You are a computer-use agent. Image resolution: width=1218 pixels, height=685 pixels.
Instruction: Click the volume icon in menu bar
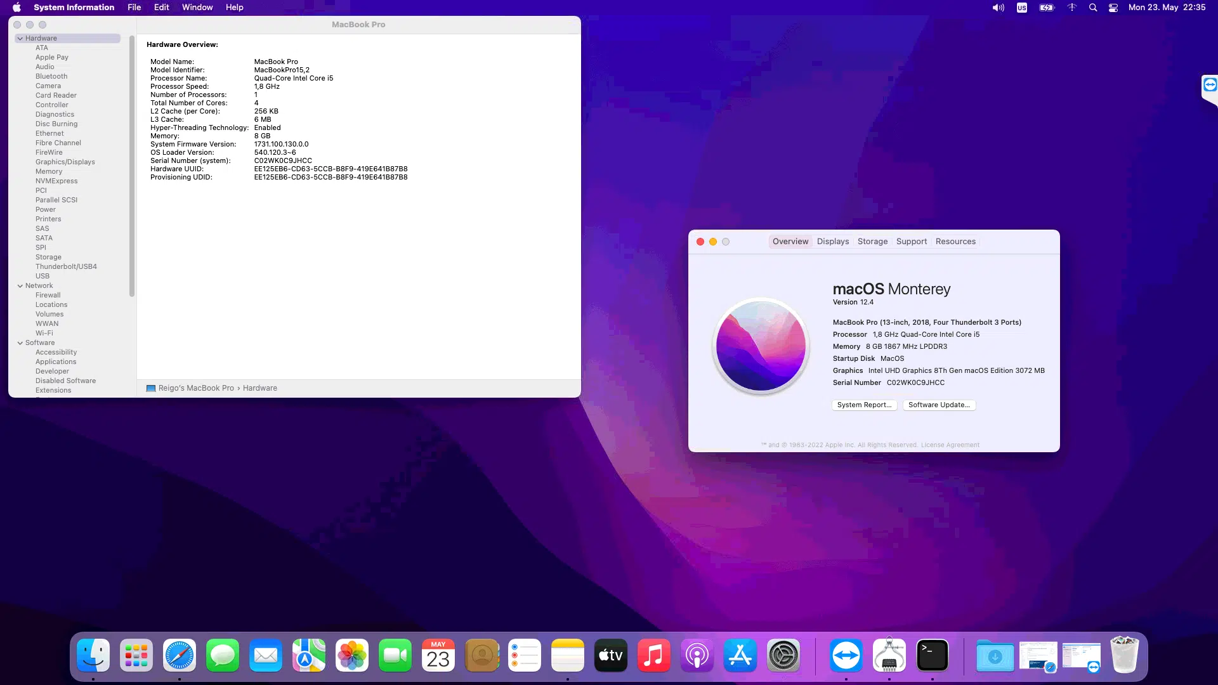(998, 8)
